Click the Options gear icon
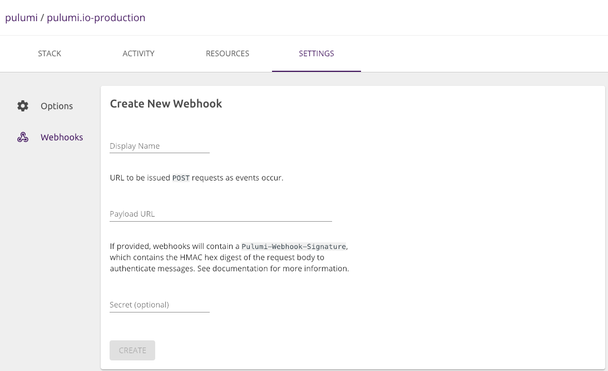The image size is (608, 371). coord(22,106)
